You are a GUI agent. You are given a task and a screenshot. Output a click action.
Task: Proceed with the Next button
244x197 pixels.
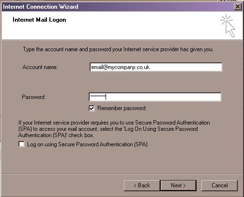[x=178, y=185]
